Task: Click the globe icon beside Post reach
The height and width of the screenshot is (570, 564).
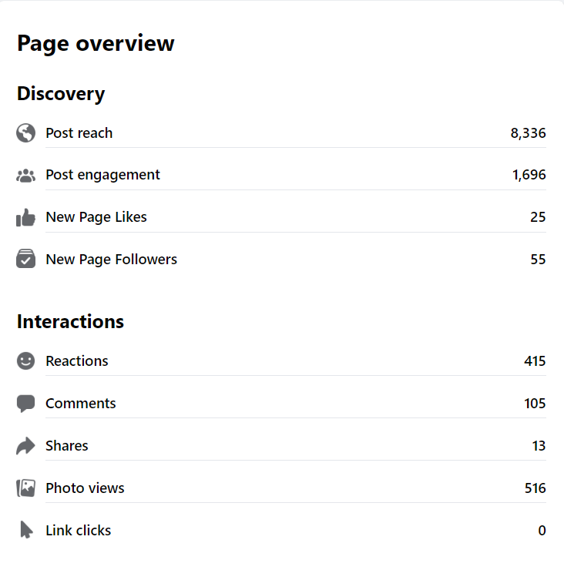Action: point(25,133)
